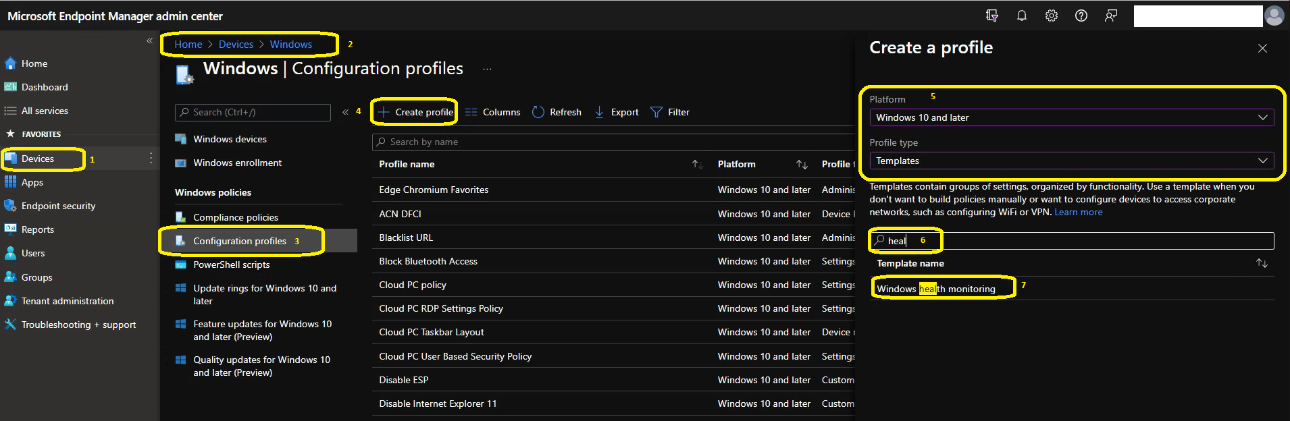
Task: Open the portal settings gear icon
Action: tap(1052, 16)
